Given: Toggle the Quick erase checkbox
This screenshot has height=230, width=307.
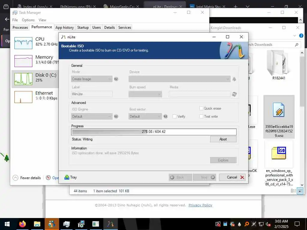Looking at the screenshot, I should coord(201,108).
